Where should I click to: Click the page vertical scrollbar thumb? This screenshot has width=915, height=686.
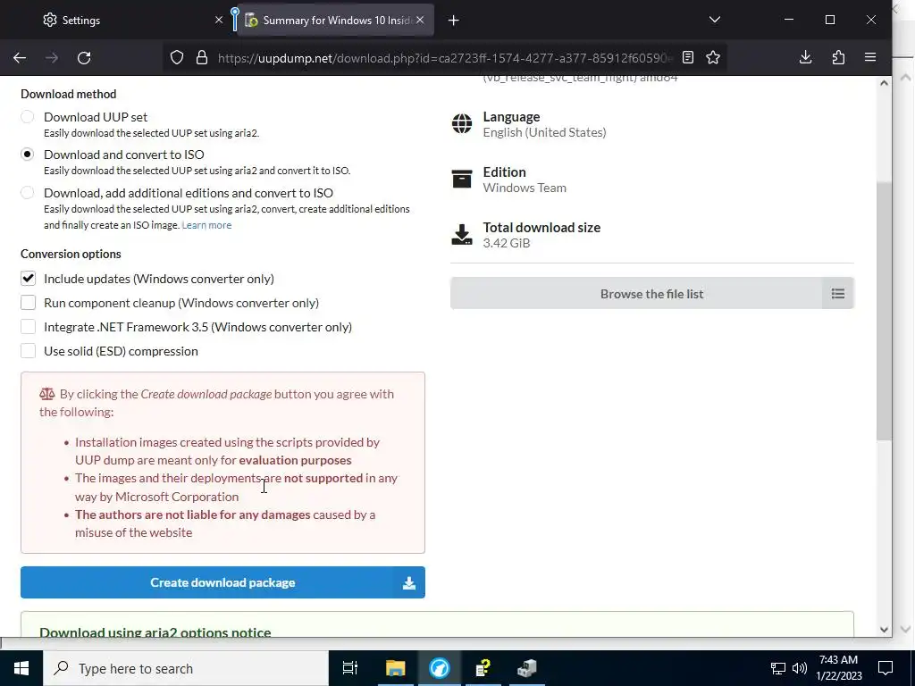point(884,311)
